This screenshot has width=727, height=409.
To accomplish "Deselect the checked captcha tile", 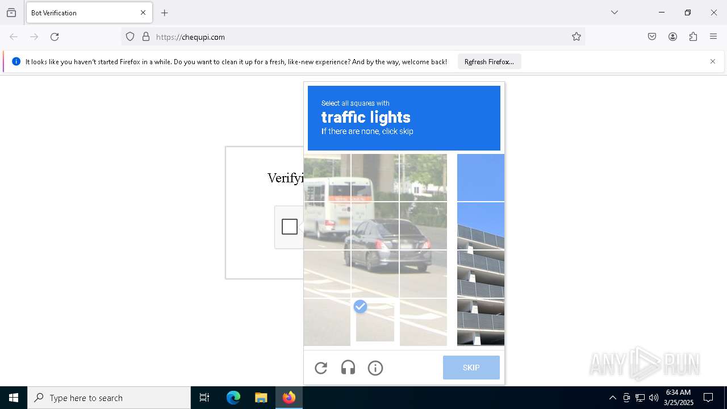I will [x=375, y=322].
